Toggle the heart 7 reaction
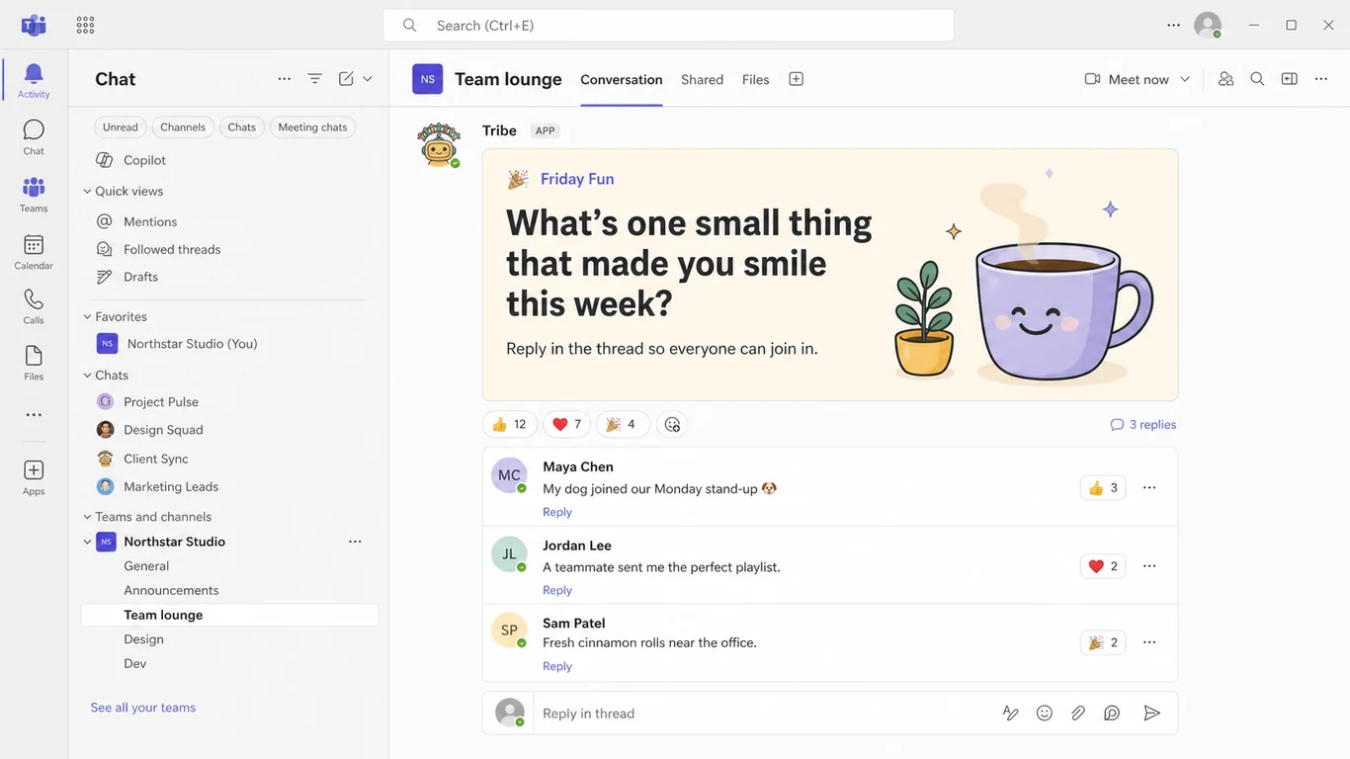Screen dimensions: 1350x759 (567, 424)
